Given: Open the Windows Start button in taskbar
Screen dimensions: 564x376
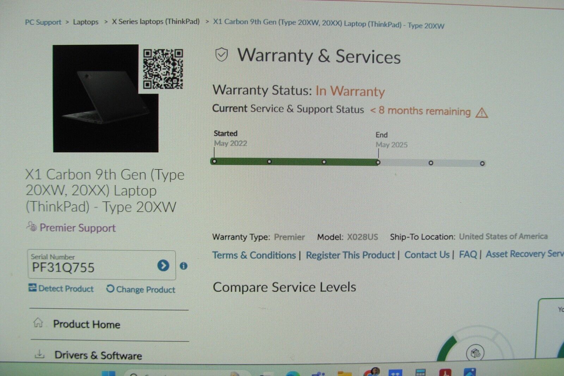Looking at the screenshot, I should coord(108,373).
